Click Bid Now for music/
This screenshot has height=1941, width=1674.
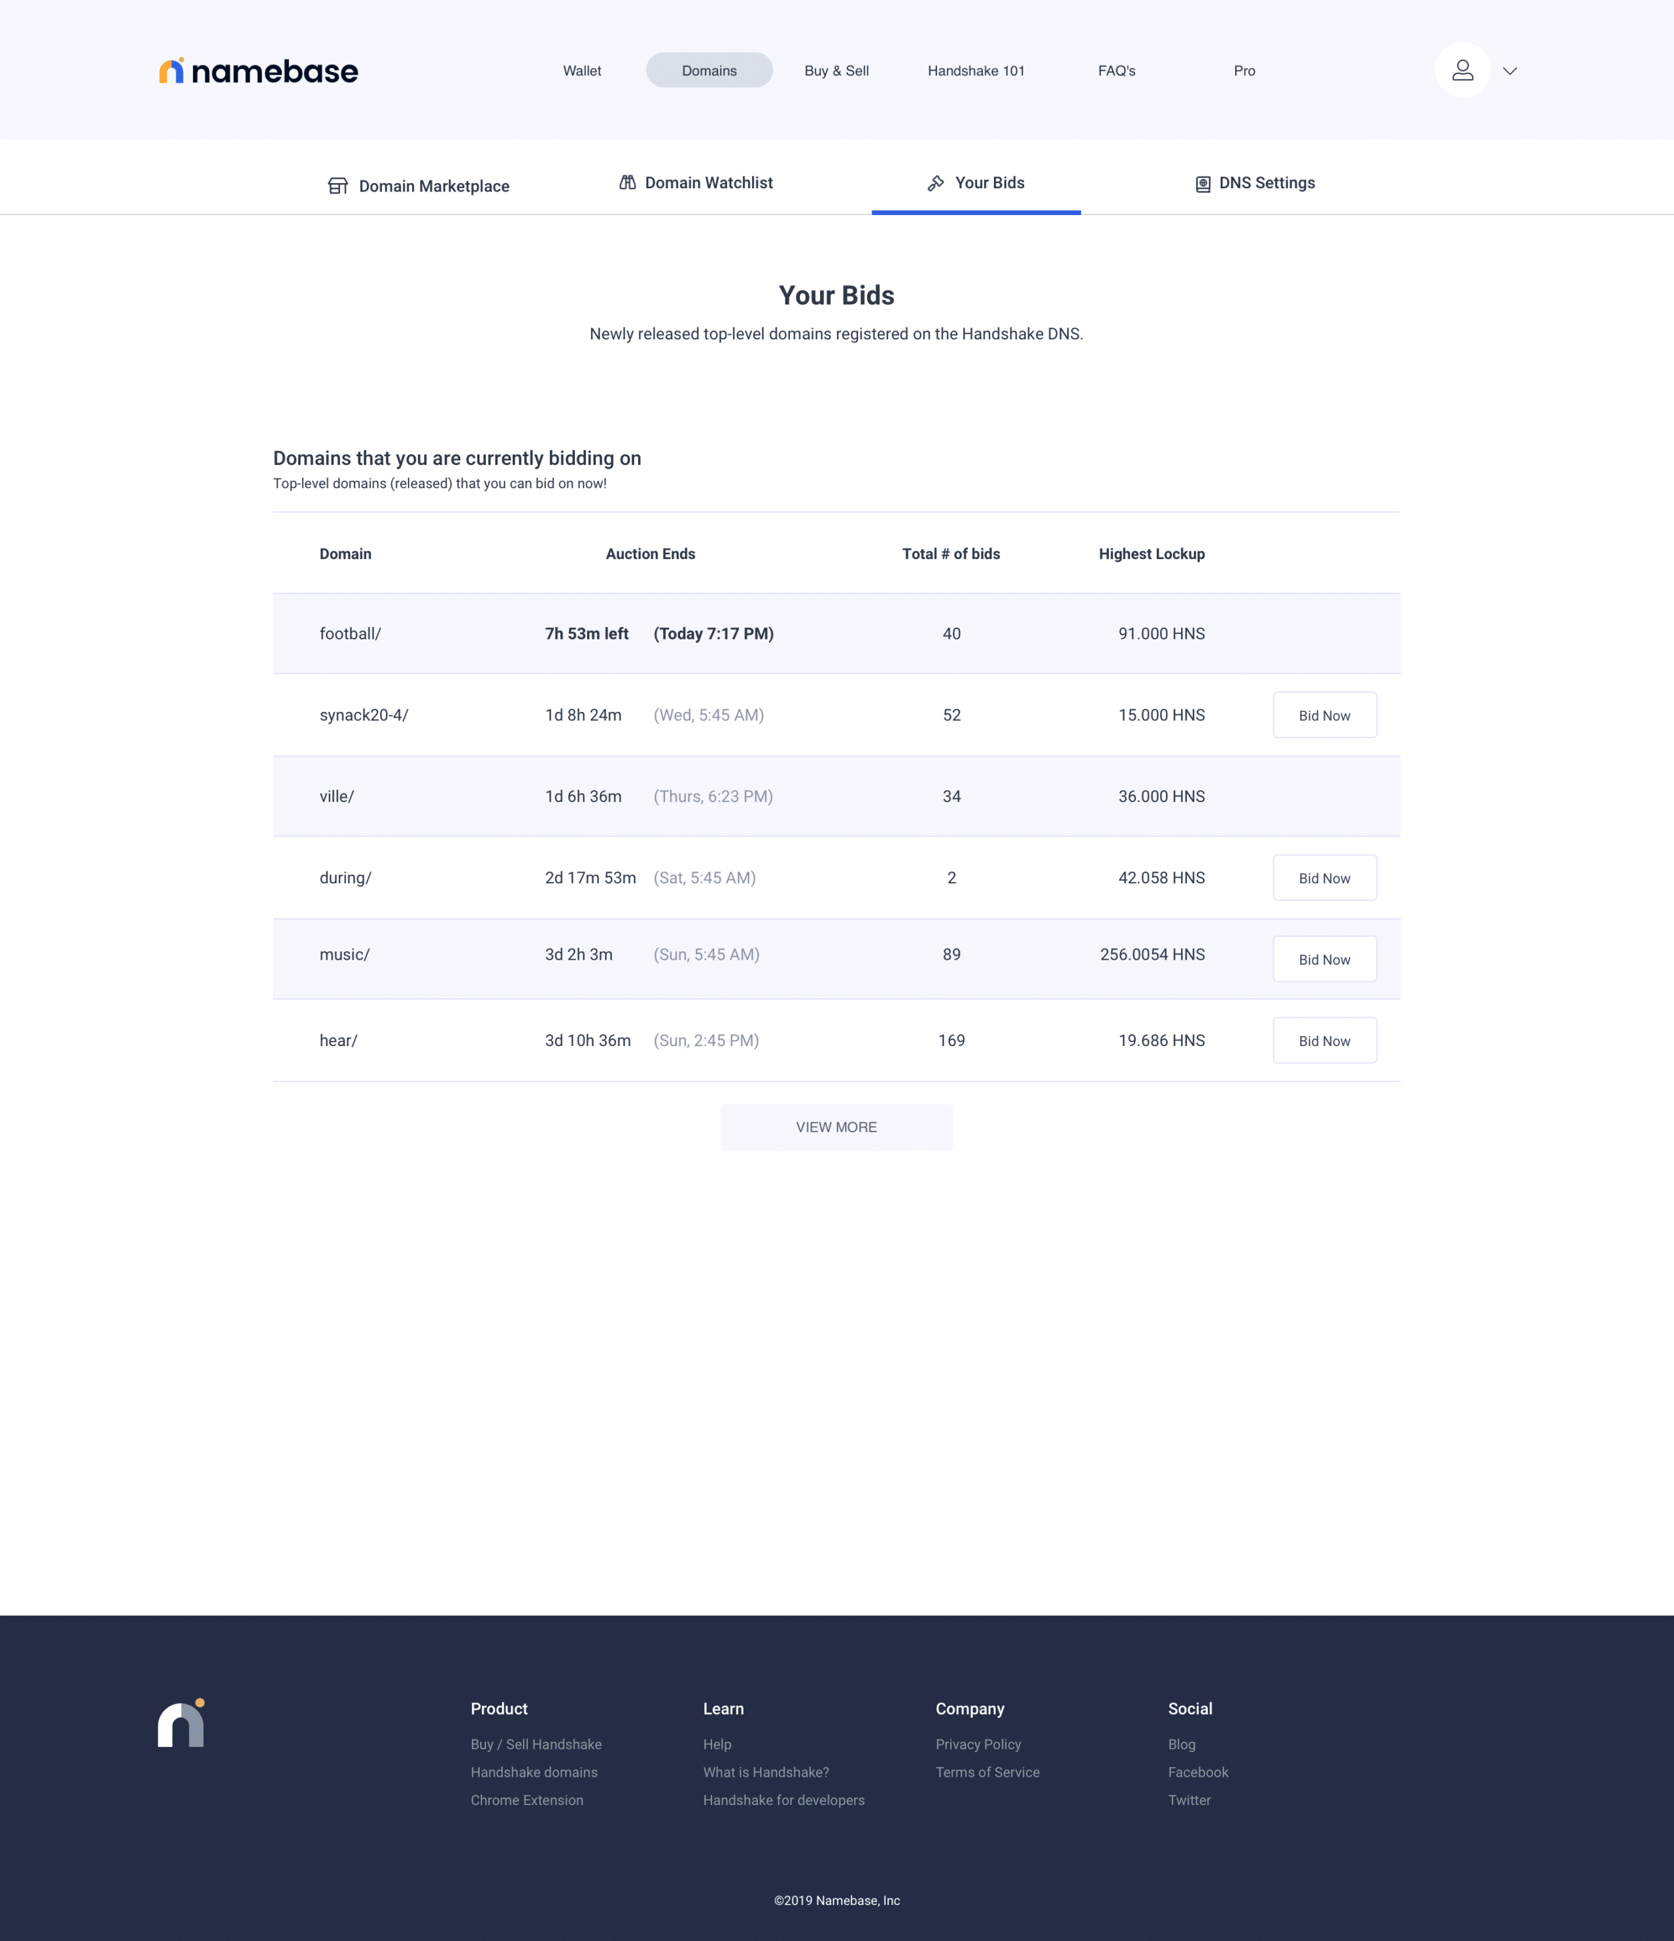[1325, 959]
